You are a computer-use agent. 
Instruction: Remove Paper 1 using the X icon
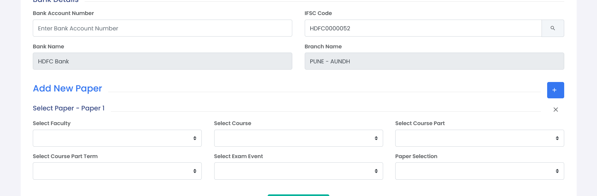click(556, 109)
